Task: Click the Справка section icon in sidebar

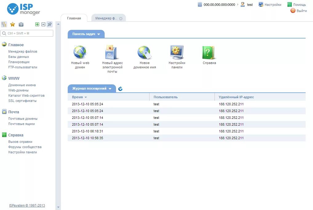Action: 4,135
